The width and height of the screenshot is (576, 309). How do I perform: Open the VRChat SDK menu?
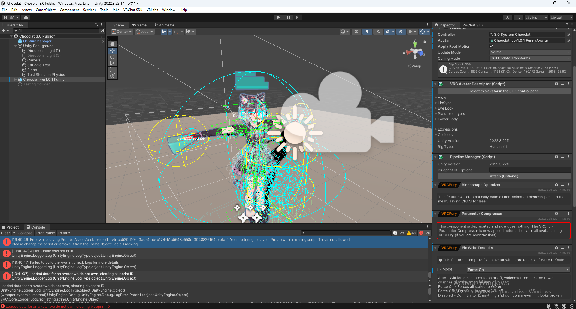tap(133, 10)
